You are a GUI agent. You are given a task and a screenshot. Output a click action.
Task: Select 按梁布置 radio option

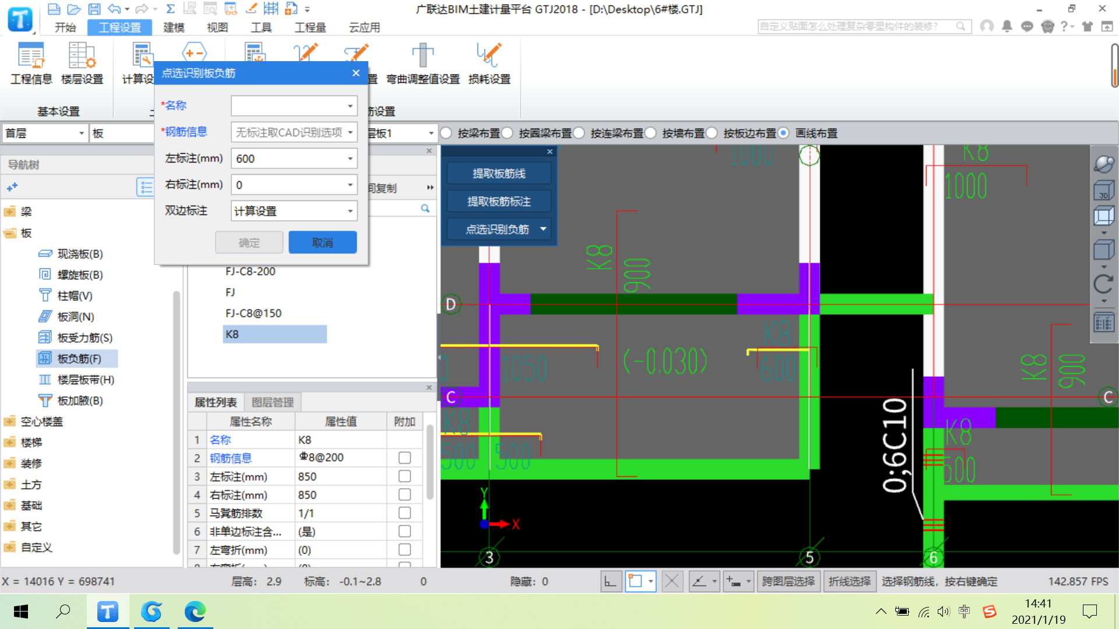[x=446, y=133]
